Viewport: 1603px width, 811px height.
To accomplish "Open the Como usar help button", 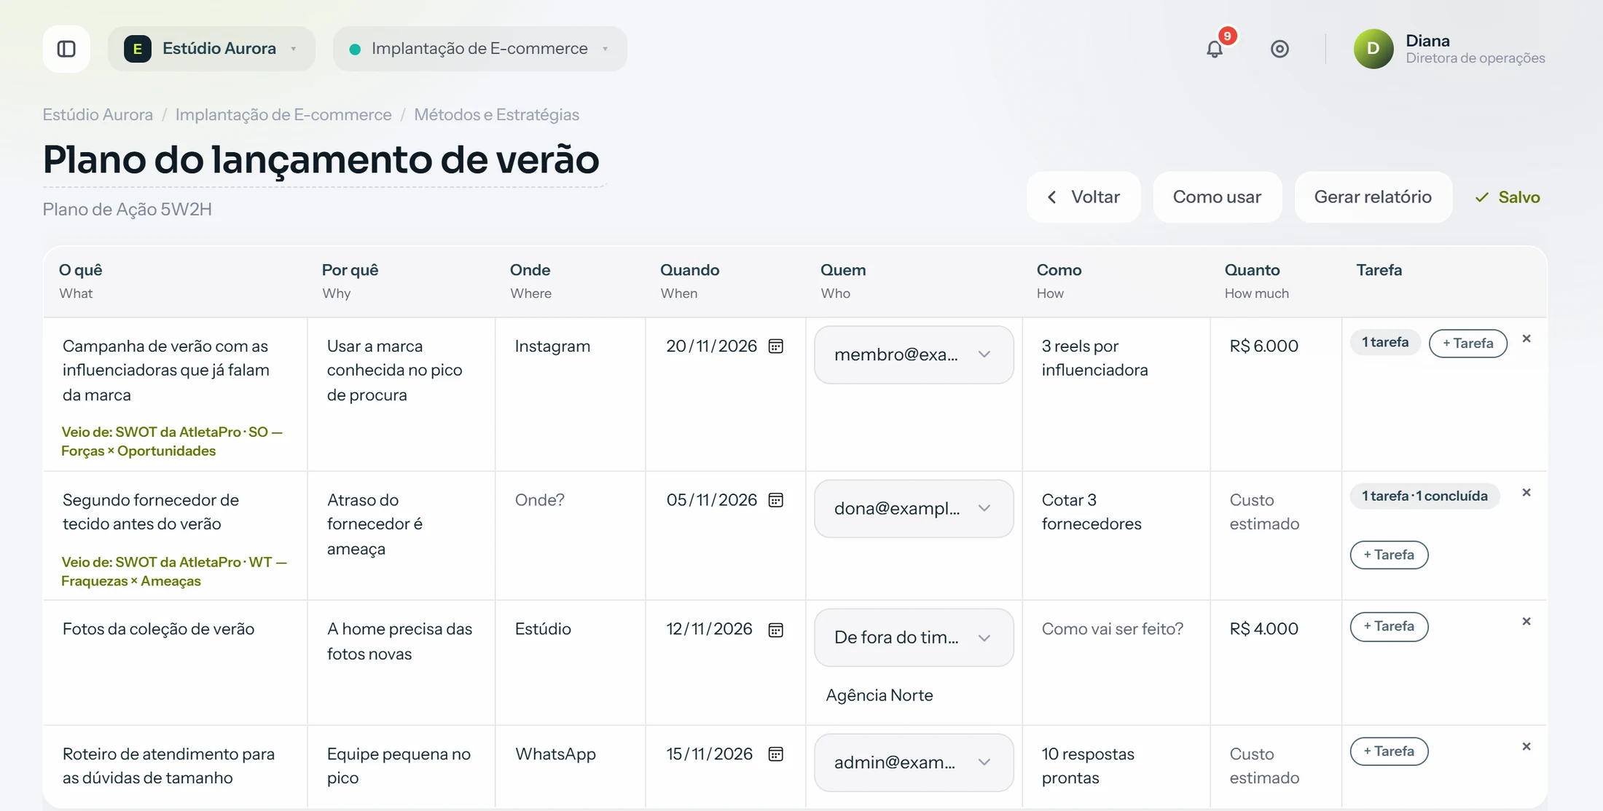I will (x=1217, y=197).
